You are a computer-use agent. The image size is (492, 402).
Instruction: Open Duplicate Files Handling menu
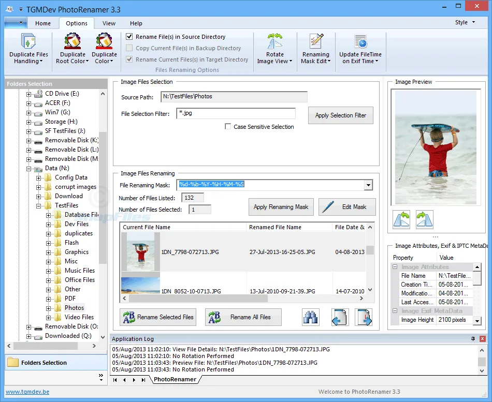click(28, 49)
